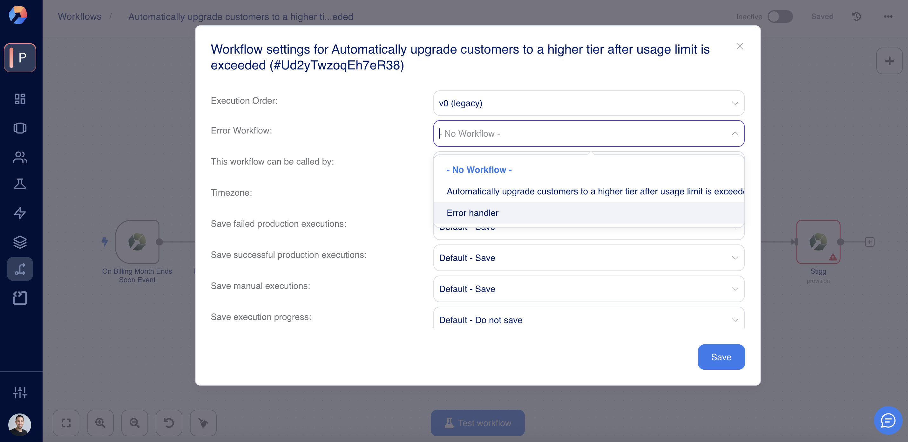Click the 'Saved' status text
The height and width of the screenshot is (442, 908).
pos(822,16)
